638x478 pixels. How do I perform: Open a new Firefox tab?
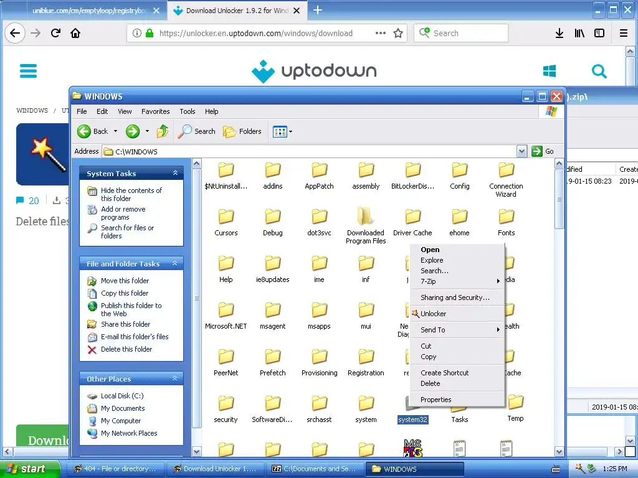point(318,11)
